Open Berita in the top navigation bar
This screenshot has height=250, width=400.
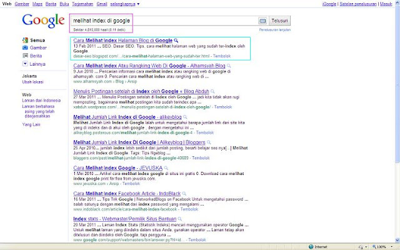[51, 4]
